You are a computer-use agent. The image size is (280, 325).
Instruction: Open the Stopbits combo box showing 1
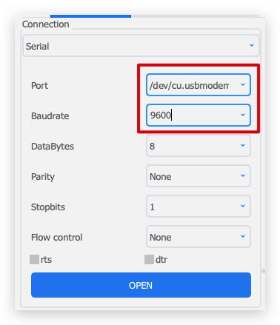tap(199, 207)
